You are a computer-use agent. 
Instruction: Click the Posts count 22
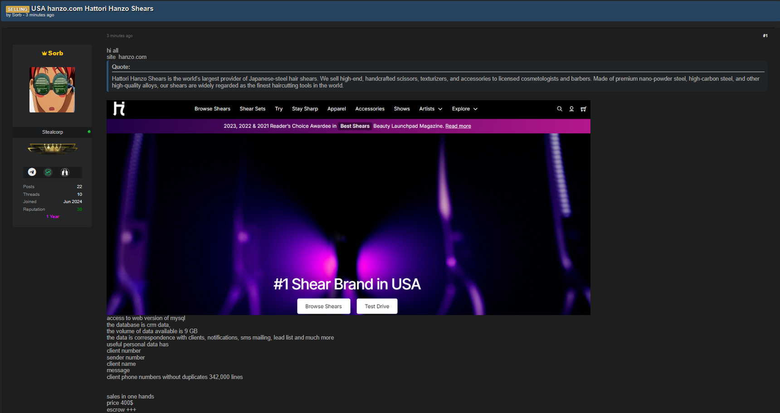79,187
